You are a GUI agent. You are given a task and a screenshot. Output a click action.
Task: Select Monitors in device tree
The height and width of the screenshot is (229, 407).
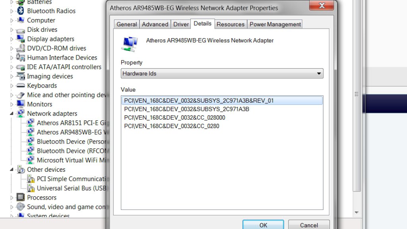[x=39, y=104]
